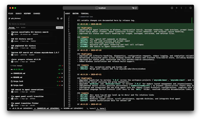Switch to the EDITOR panel tab
The height and width of the screenshot is (120, 201).
76,13
